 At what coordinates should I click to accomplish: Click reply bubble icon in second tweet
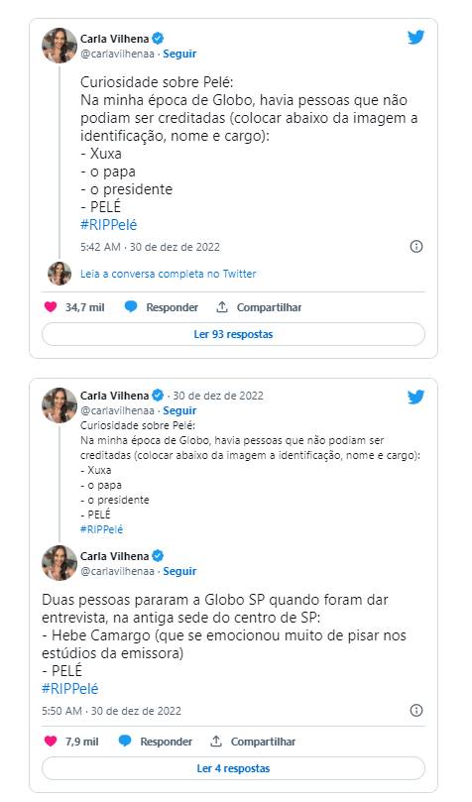[x=125, y=741]
